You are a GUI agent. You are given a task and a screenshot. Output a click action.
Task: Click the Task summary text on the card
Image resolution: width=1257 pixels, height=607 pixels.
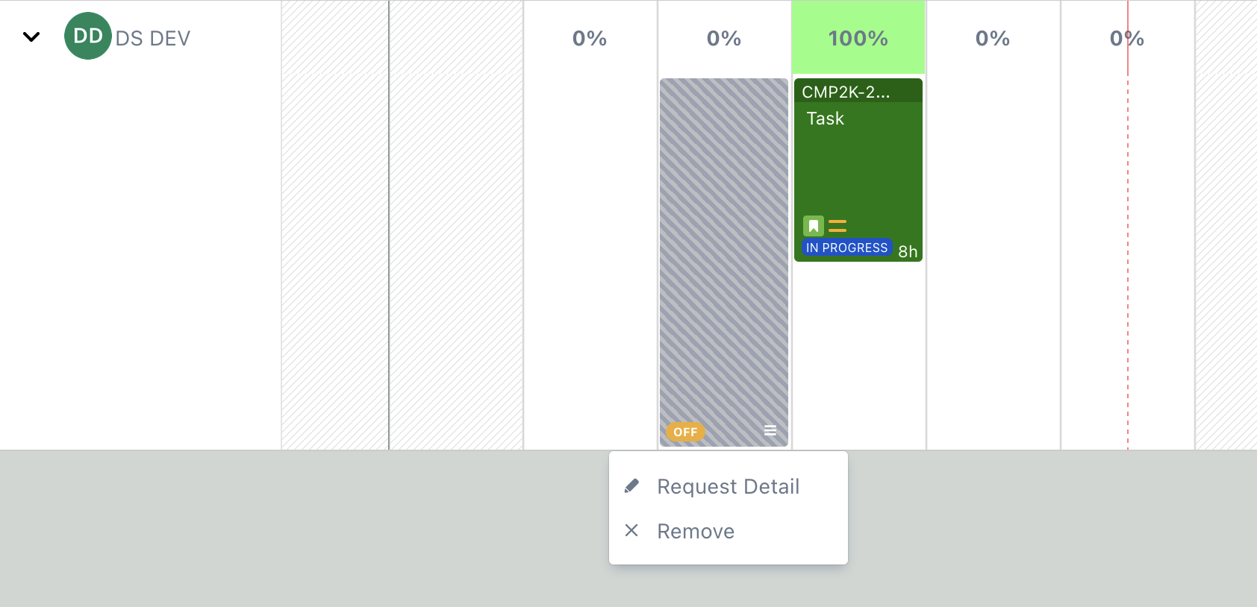coord(825,119)
